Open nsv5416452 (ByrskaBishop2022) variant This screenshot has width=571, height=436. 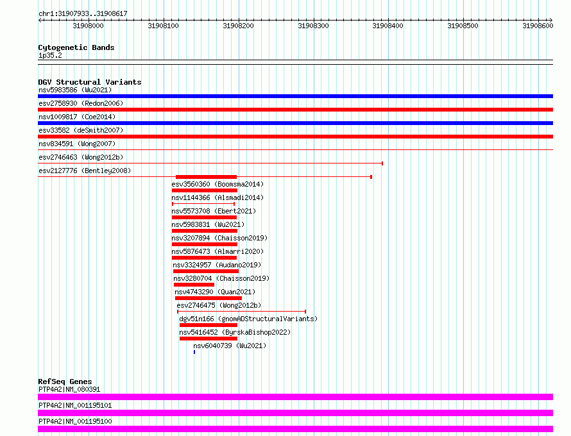coord(235,332)
